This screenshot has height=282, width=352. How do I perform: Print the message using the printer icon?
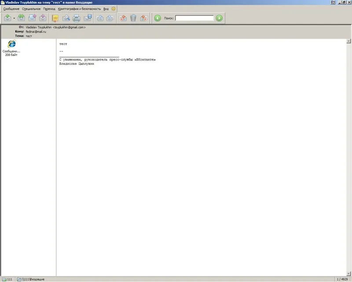pyautogui.click(x=77, y=18)
